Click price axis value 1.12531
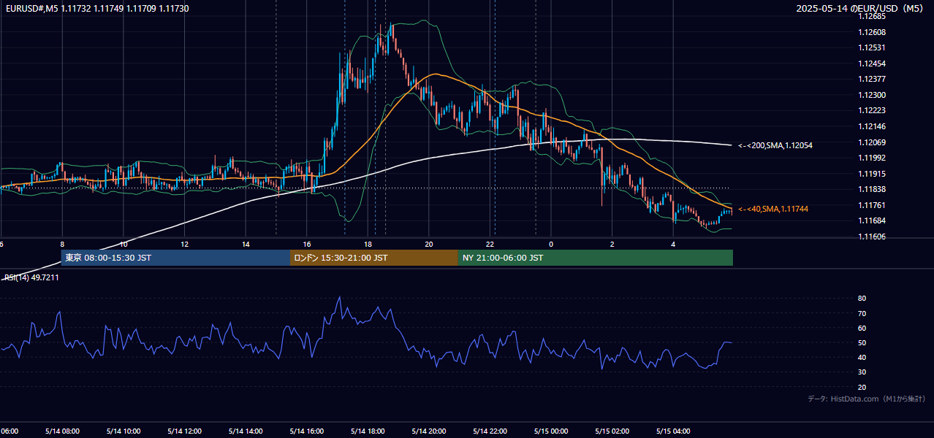This screenshot has height=438, width=934. (873, 47)
